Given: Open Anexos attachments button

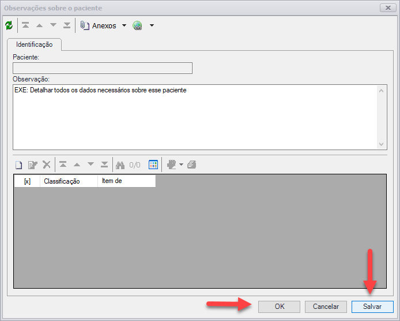Looking at the screenshot, I should (x=98, y=25).
